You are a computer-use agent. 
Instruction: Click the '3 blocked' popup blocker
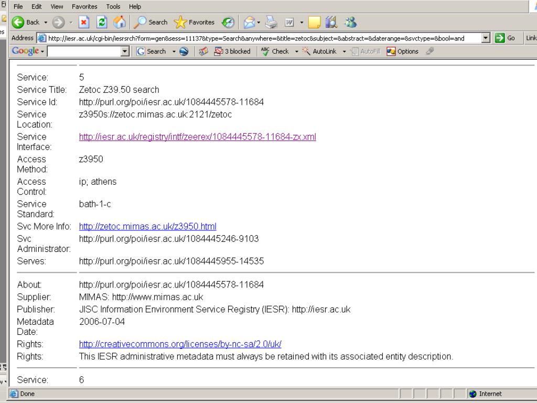[232, 51]
